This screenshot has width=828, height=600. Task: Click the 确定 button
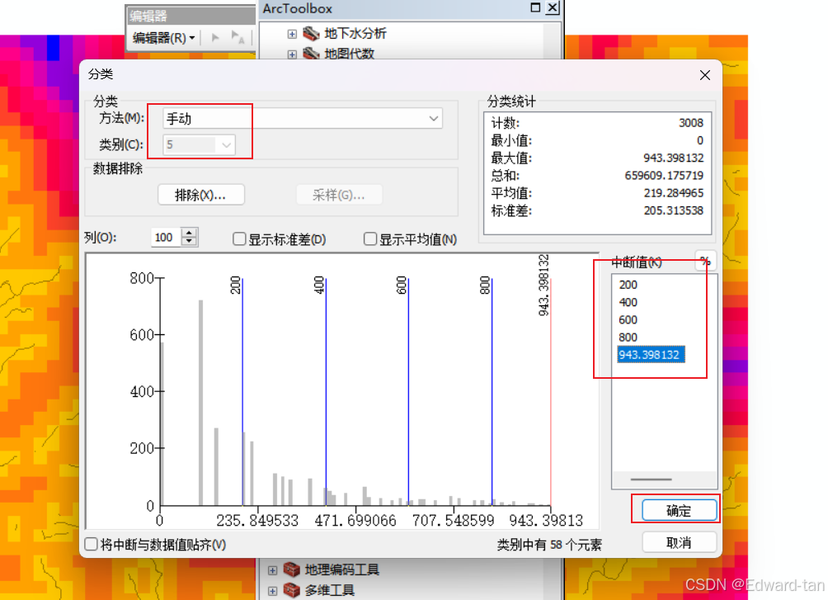click(679, 510)
